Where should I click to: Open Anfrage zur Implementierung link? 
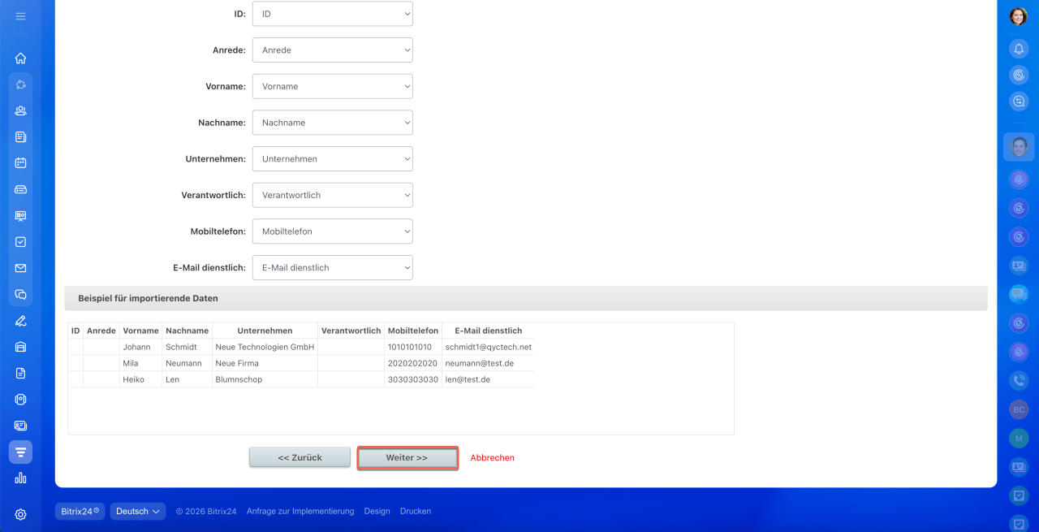click(x=300, y=512)
